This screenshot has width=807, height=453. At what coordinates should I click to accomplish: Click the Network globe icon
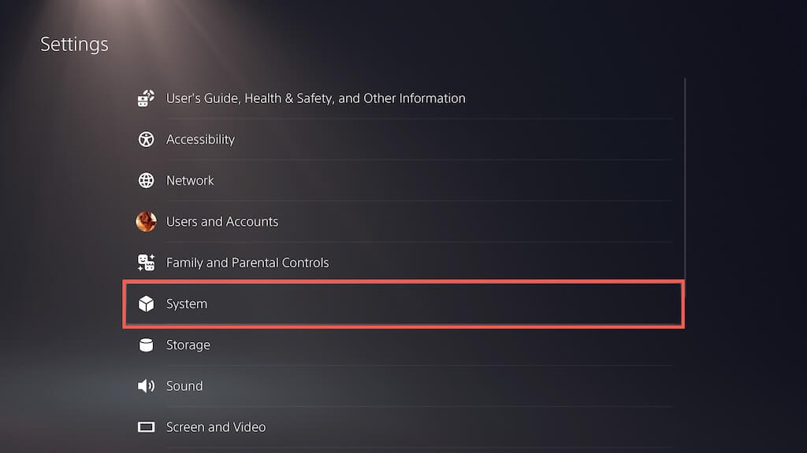146,180
